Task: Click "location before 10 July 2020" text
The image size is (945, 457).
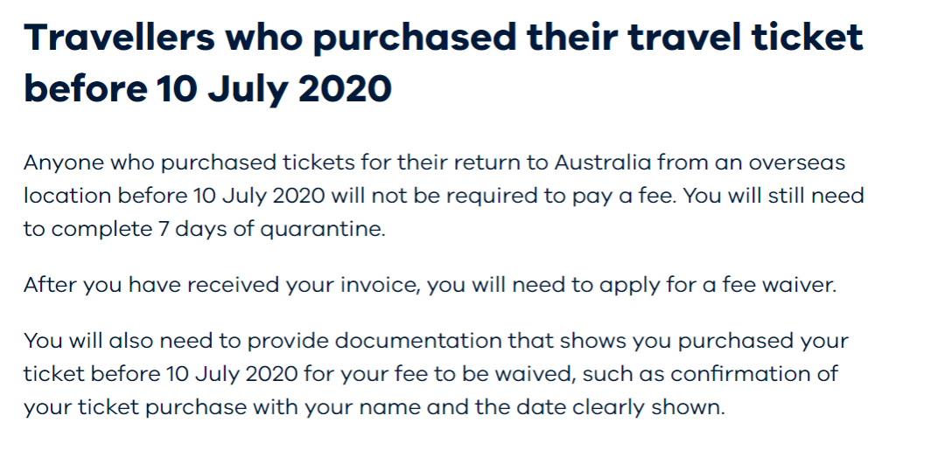Action: click(x=174, y=197)
